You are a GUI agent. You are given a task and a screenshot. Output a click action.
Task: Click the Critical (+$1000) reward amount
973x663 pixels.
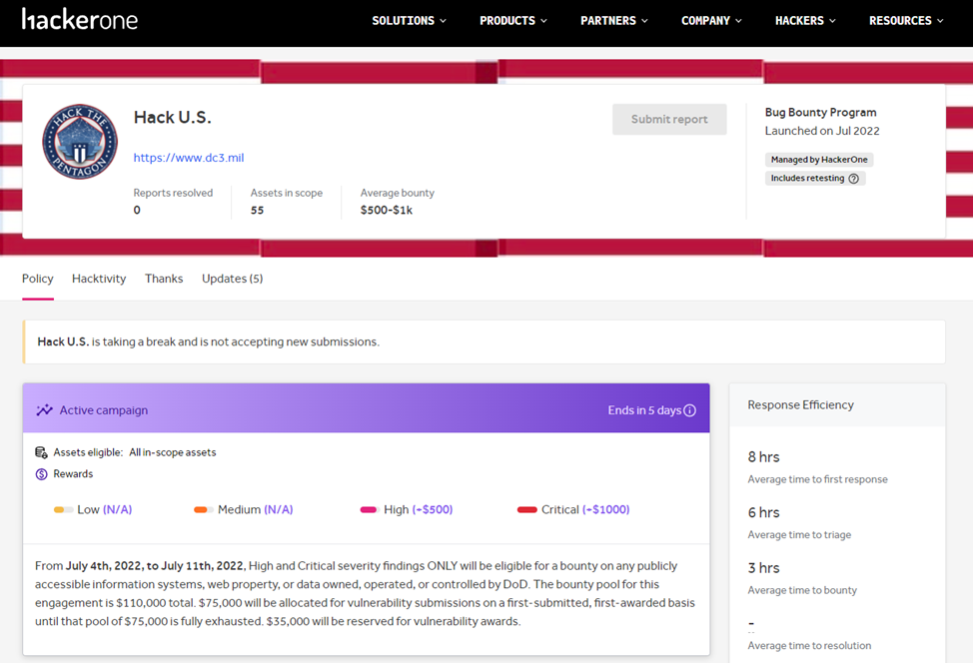click(x=605, y=510)
